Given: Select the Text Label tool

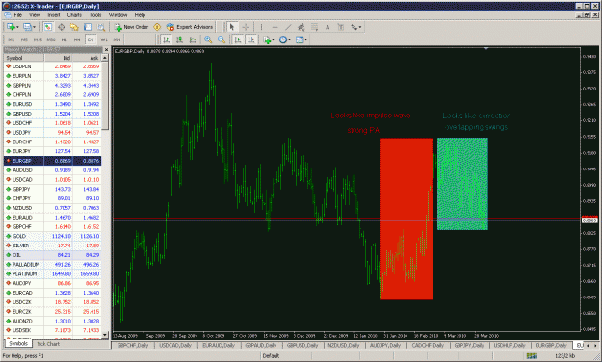Looking at the screenshot, I should (x=341, y=27).
